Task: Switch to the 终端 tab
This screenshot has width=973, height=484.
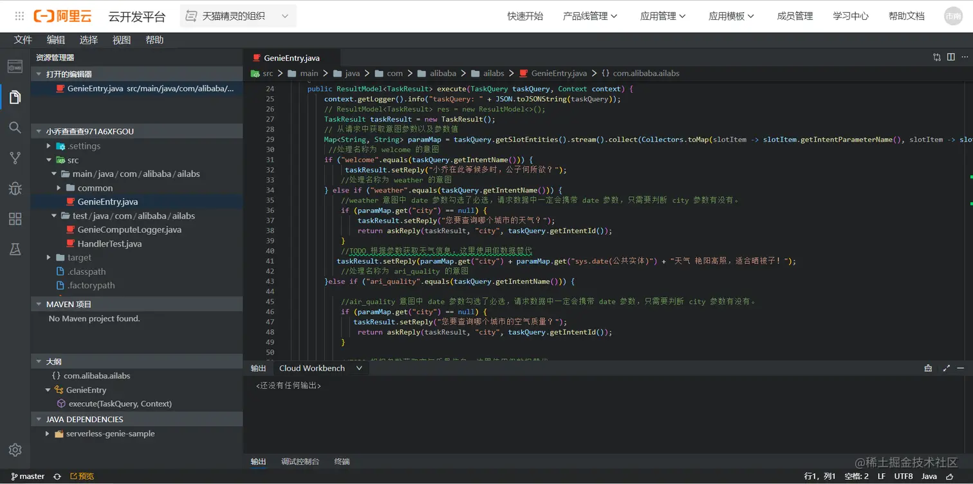Action: [x=342, y=461]
